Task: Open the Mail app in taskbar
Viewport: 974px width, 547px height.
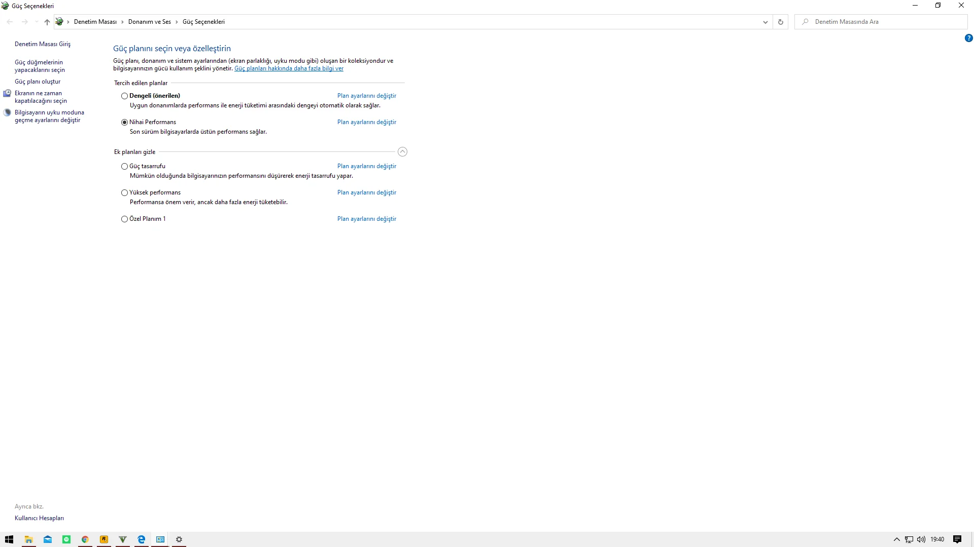Action: click(48, 539)
